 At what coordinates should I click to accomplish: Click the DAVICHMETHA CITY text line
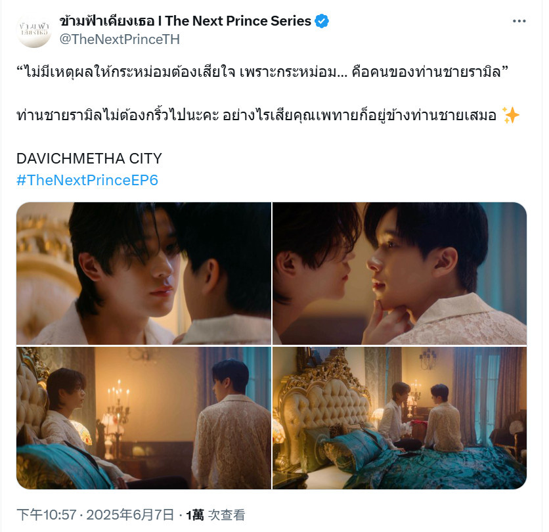(89, 159)
